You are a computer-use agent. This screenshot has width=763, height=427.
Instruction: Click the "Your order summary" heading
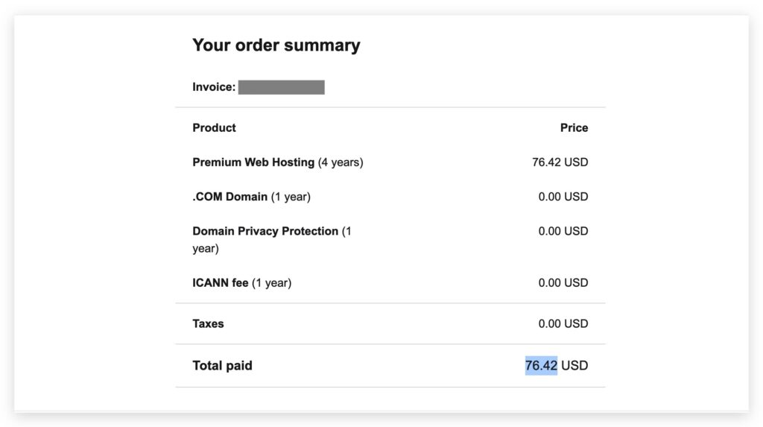pos(276,45)
